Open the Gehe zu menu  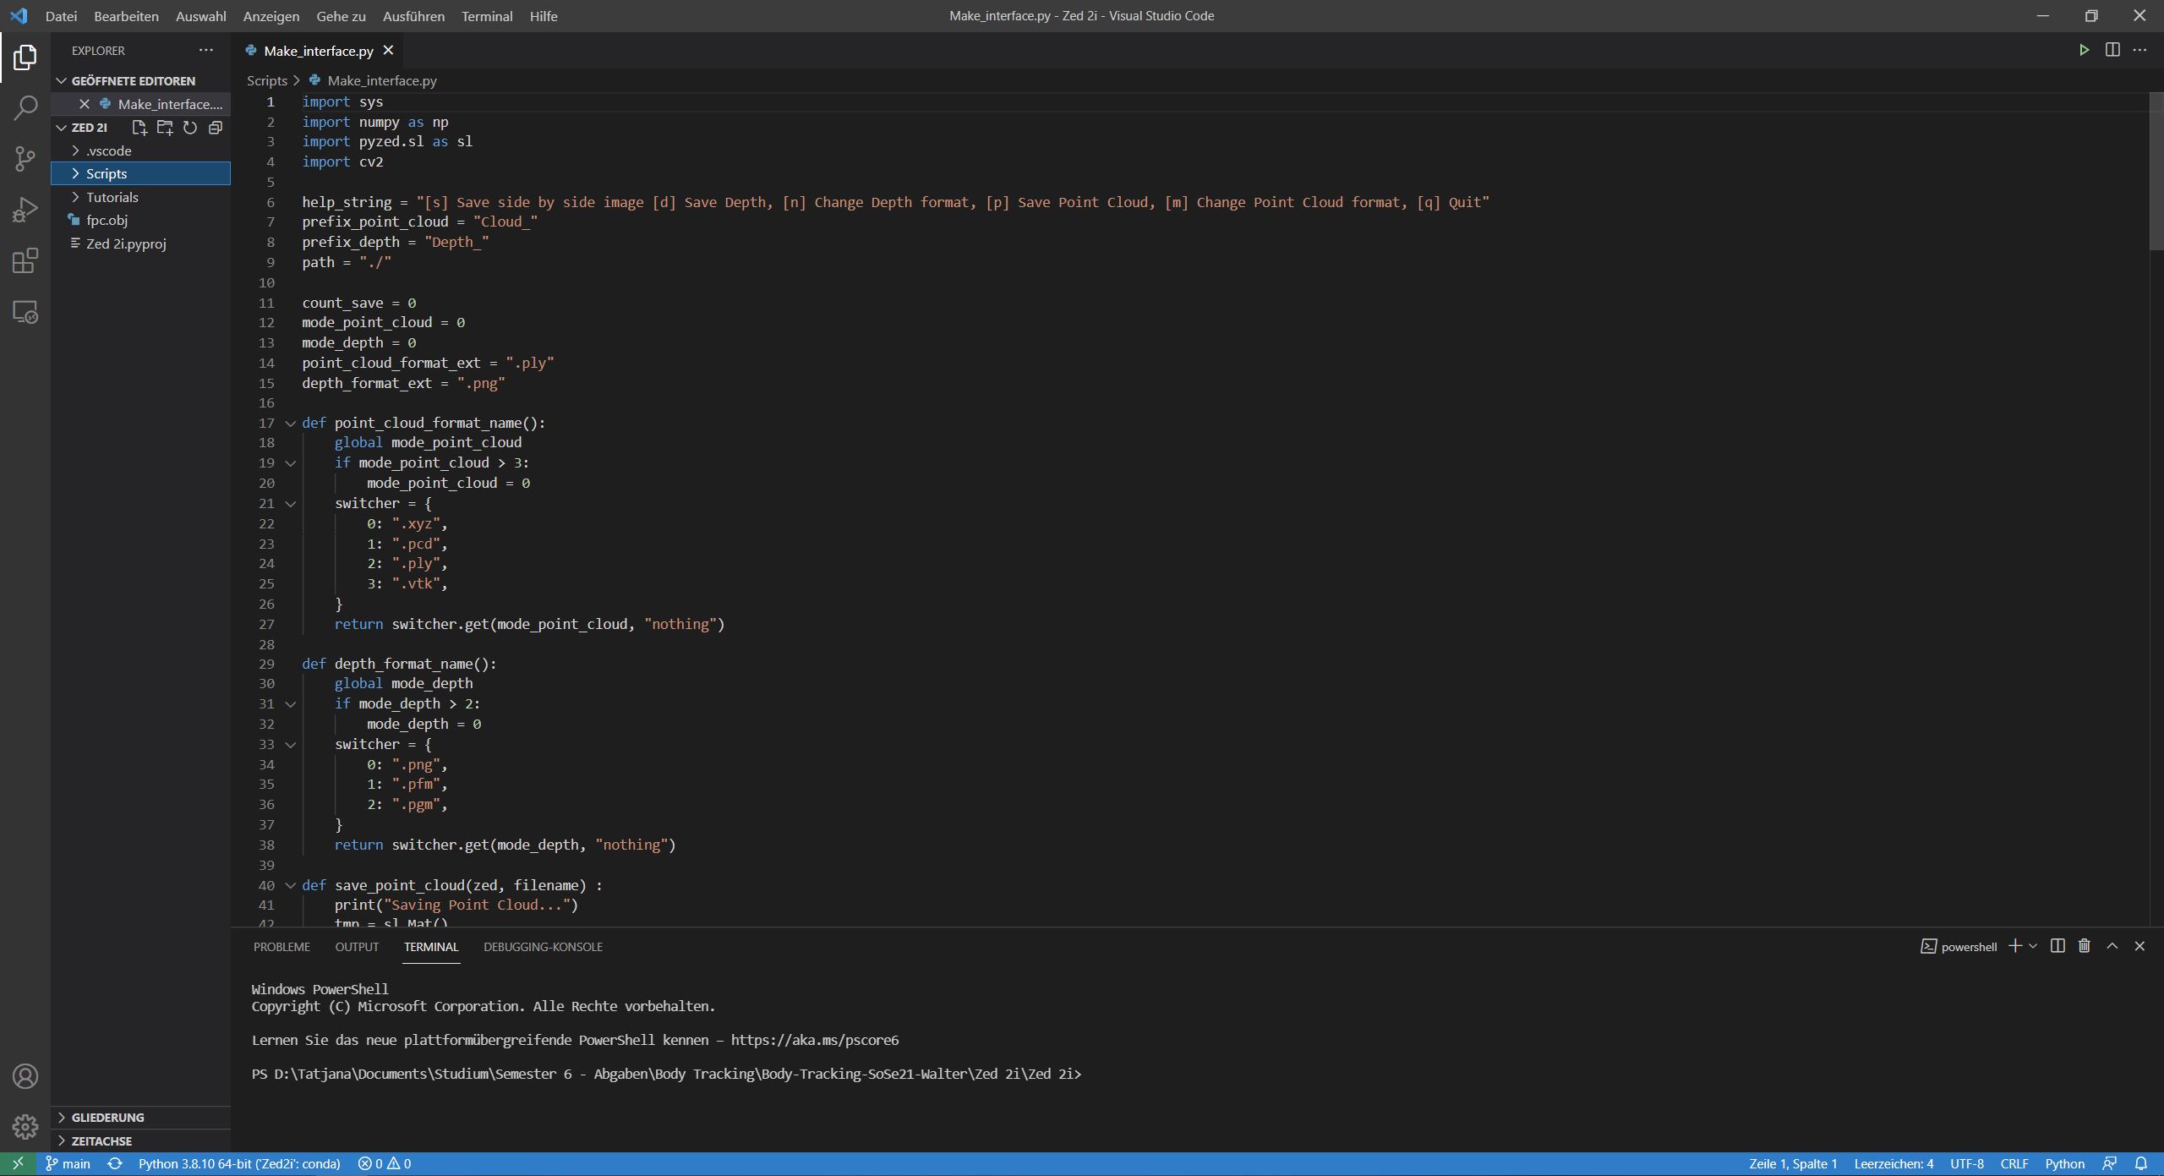tap(341, 16)
